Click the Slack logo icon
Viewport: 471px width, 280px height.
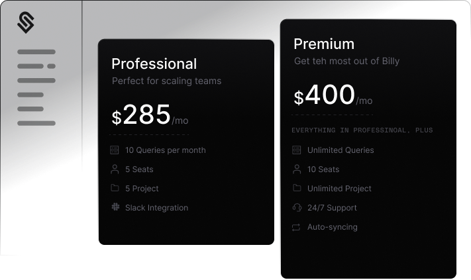(x=115, y=207)
